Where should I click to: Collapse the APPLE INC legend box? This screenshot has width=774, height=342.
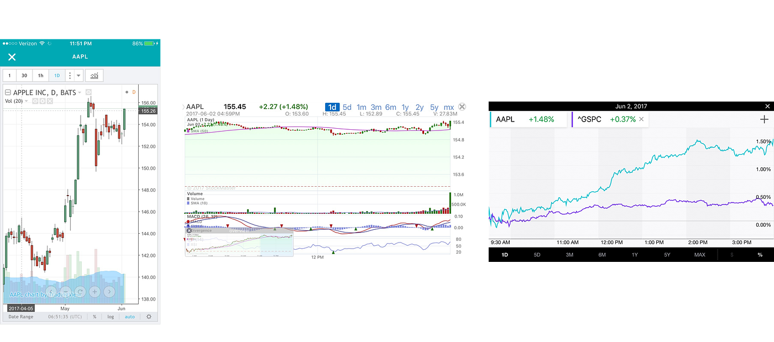(8, 93)
